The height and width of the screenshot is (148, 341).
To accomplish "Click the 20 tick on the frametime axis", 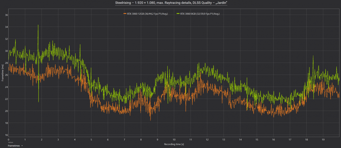I will (6, 111).
